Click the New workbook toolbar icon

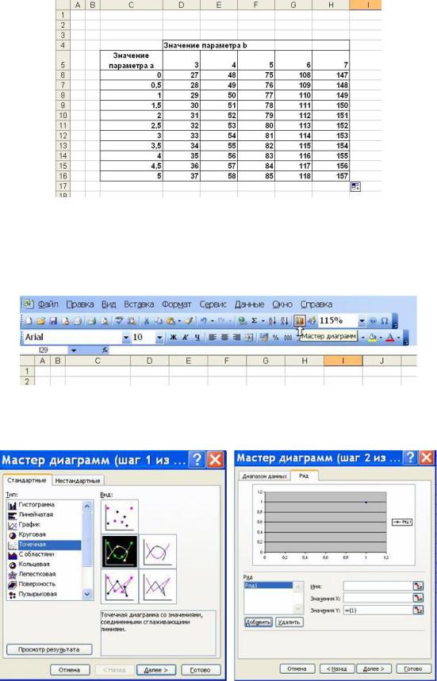click(29, 321)
